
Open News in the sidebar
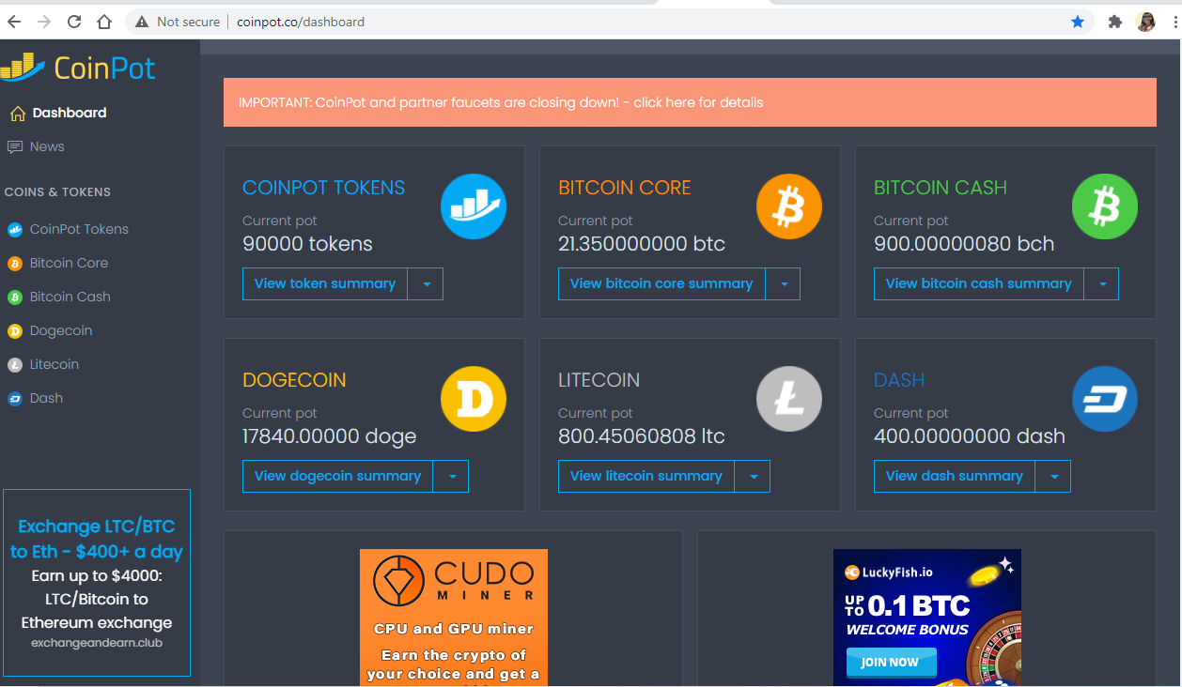[x=47, y=146]
